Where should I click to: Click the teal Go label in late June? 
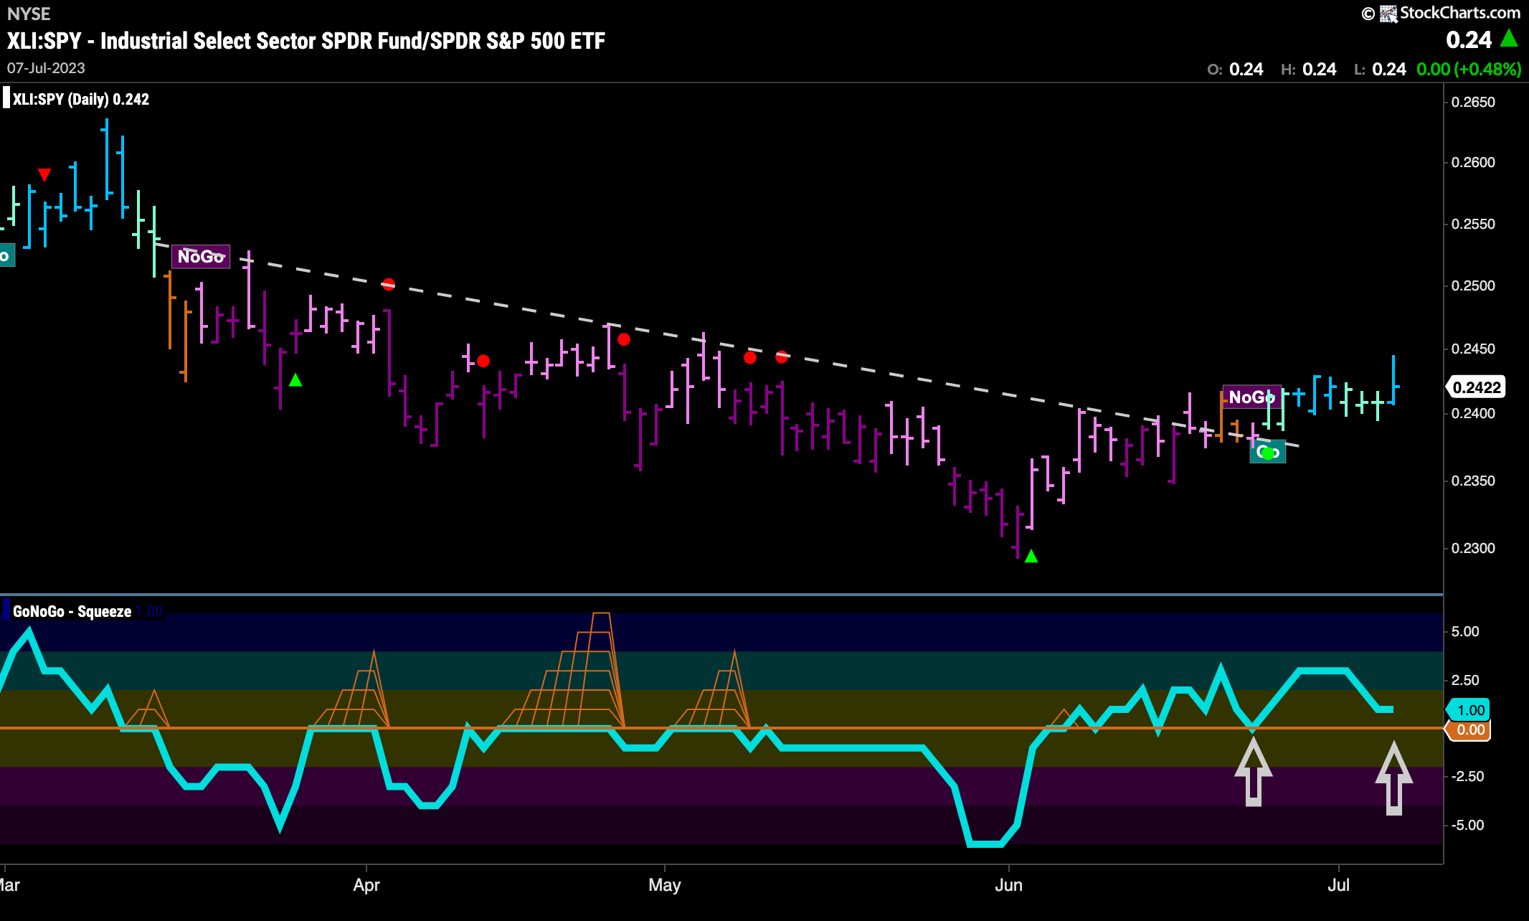1268,452
